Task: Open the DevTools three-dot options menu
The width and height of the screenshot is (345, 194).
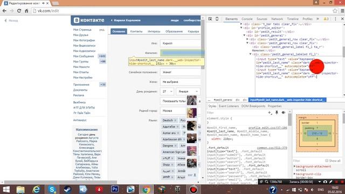Action: pos(335,19)
